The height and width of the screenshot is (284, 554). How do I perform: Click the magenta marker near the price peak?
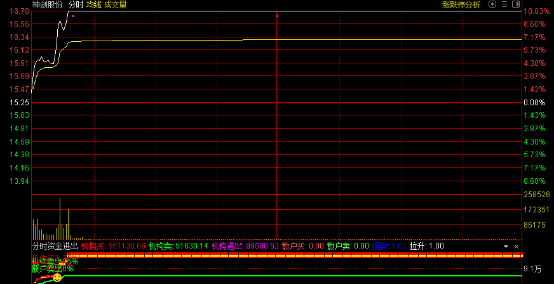72,16
